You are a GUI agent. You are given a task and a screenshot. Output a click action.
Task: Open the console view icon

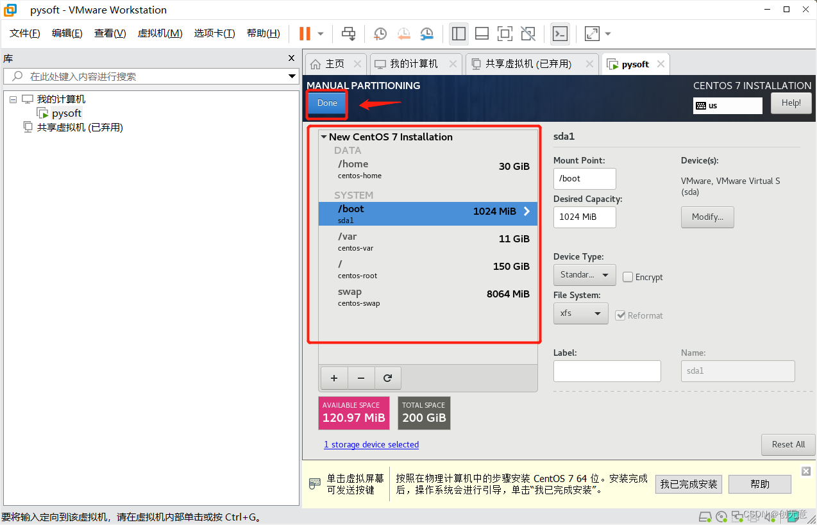[x=560, y=33]
